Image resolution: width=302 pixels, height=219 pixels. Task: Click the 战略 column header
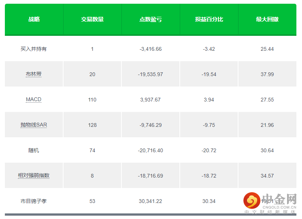click(34, 19)
